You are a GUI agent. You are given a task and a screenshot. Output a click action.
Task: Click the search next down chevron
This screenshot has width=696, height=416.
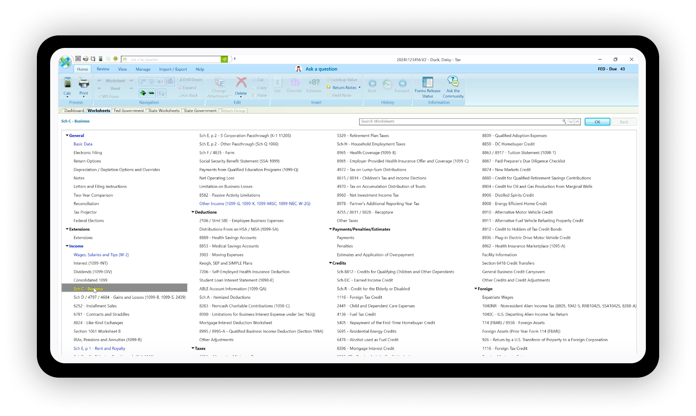pyautogui.click(x=571, y=122)
